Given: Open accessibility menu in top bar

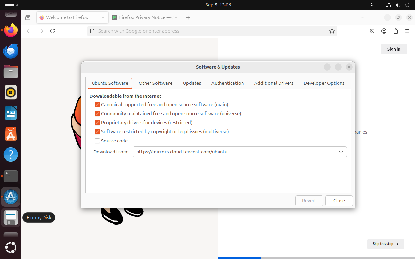Looking at the screenshot, I should (372, 5).
